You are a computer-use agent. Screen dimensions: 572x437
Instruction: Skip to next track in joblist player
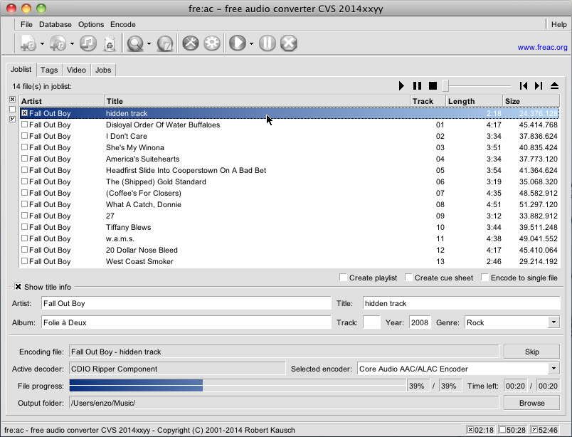[539, 86]
